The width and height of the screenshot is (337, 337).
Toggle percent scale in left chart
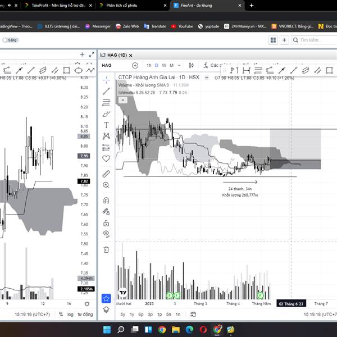(x=61, y=315)
